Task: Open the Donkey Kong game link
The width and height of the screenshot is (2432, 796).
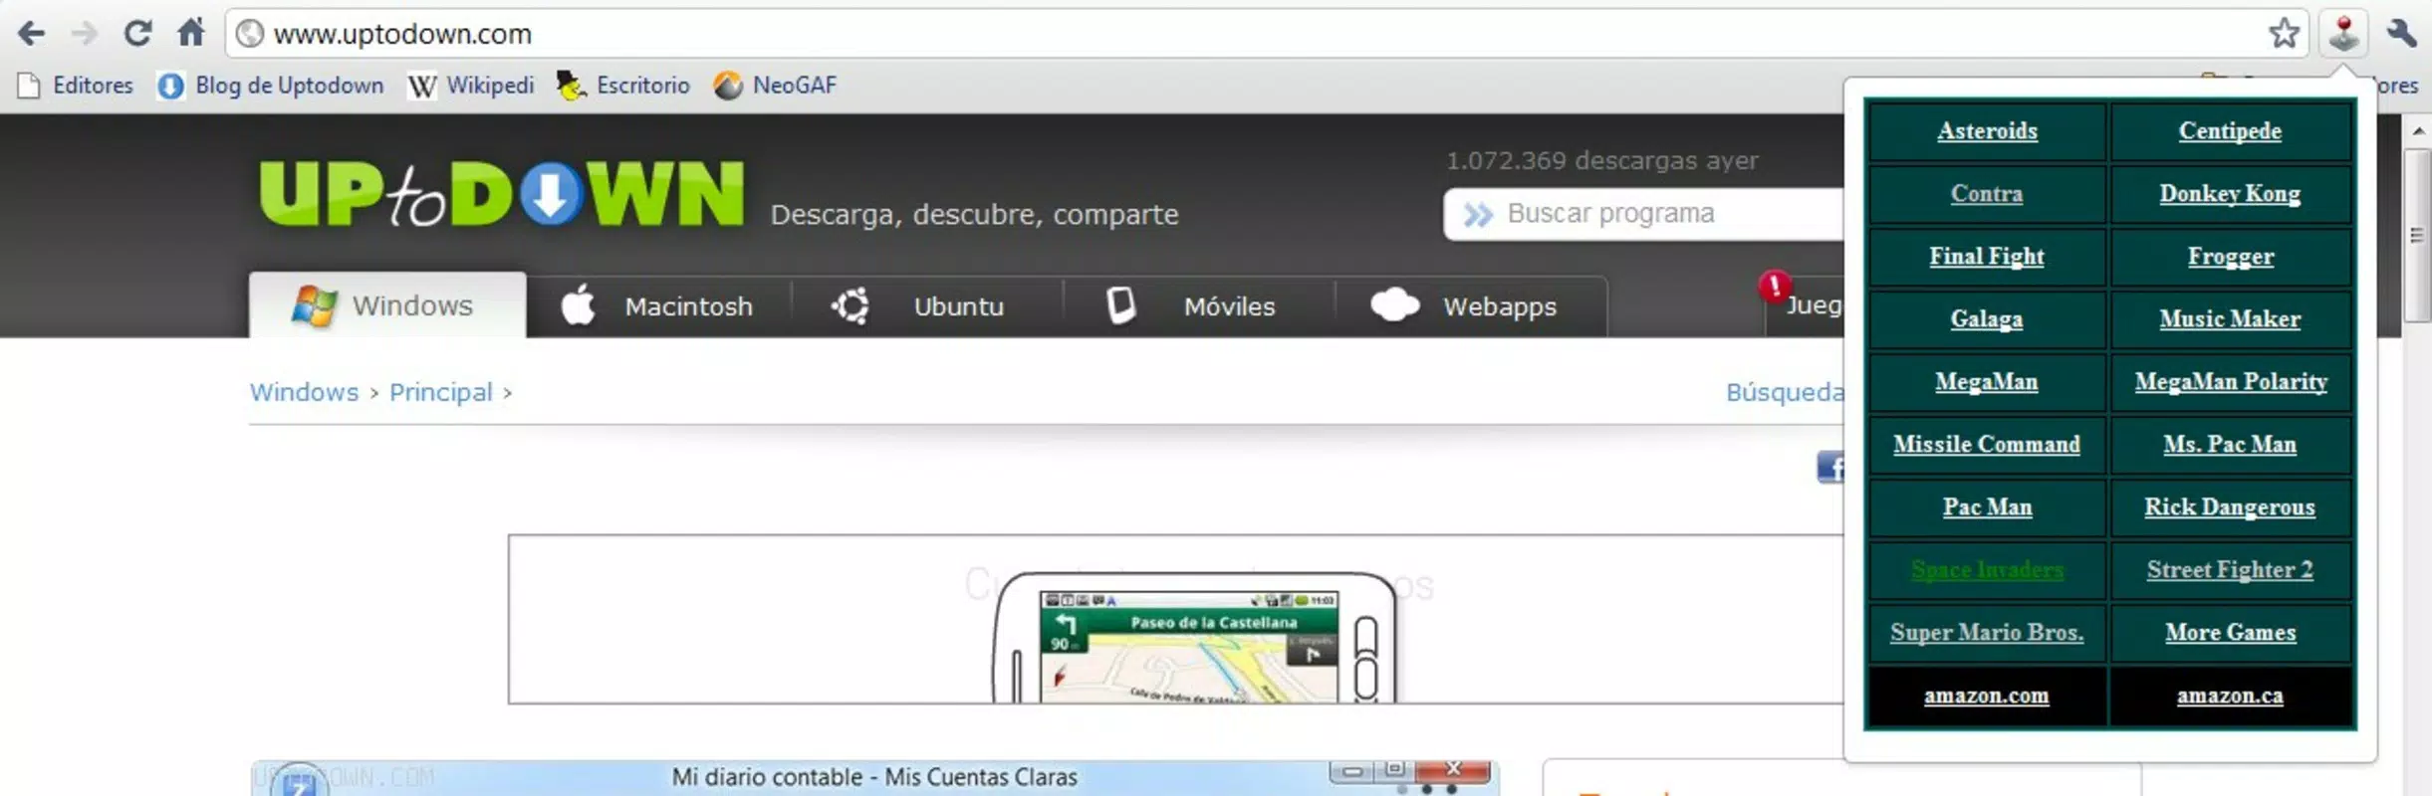Action: pyautogui.click(x=2230, y=194)
